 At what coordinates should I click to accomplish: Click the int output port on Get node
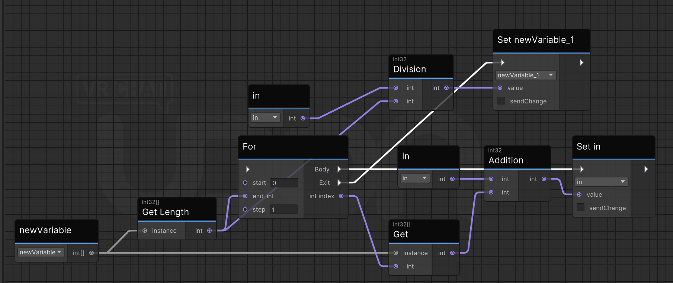tap(452, 253)
